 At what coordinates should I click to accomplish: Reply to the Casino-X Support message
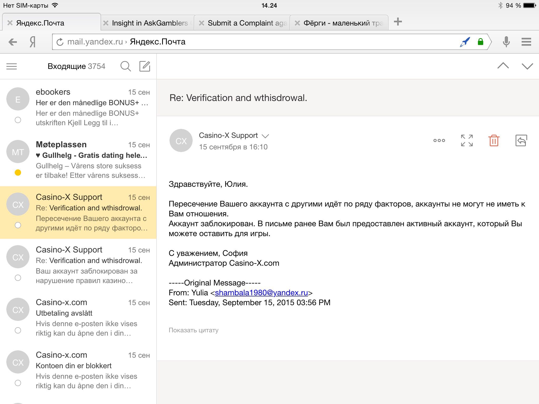[521, 140]
